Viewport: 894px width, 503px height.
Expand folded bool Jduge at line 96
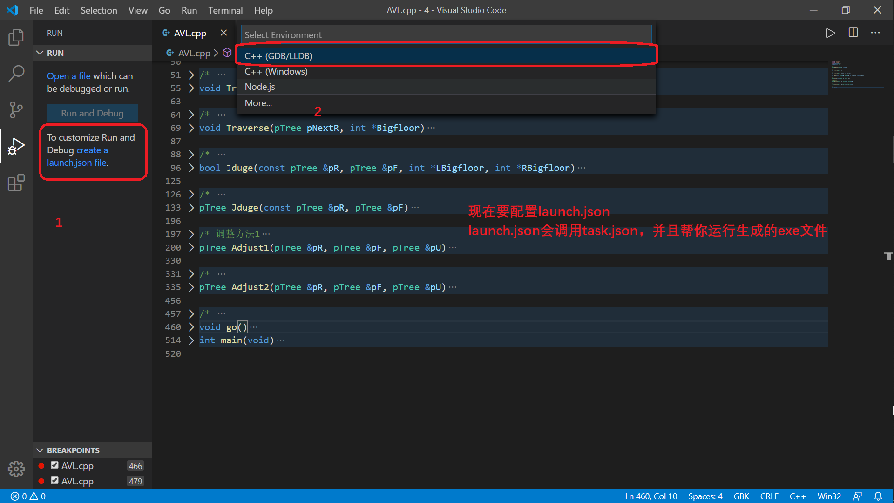tap(191, 168)
